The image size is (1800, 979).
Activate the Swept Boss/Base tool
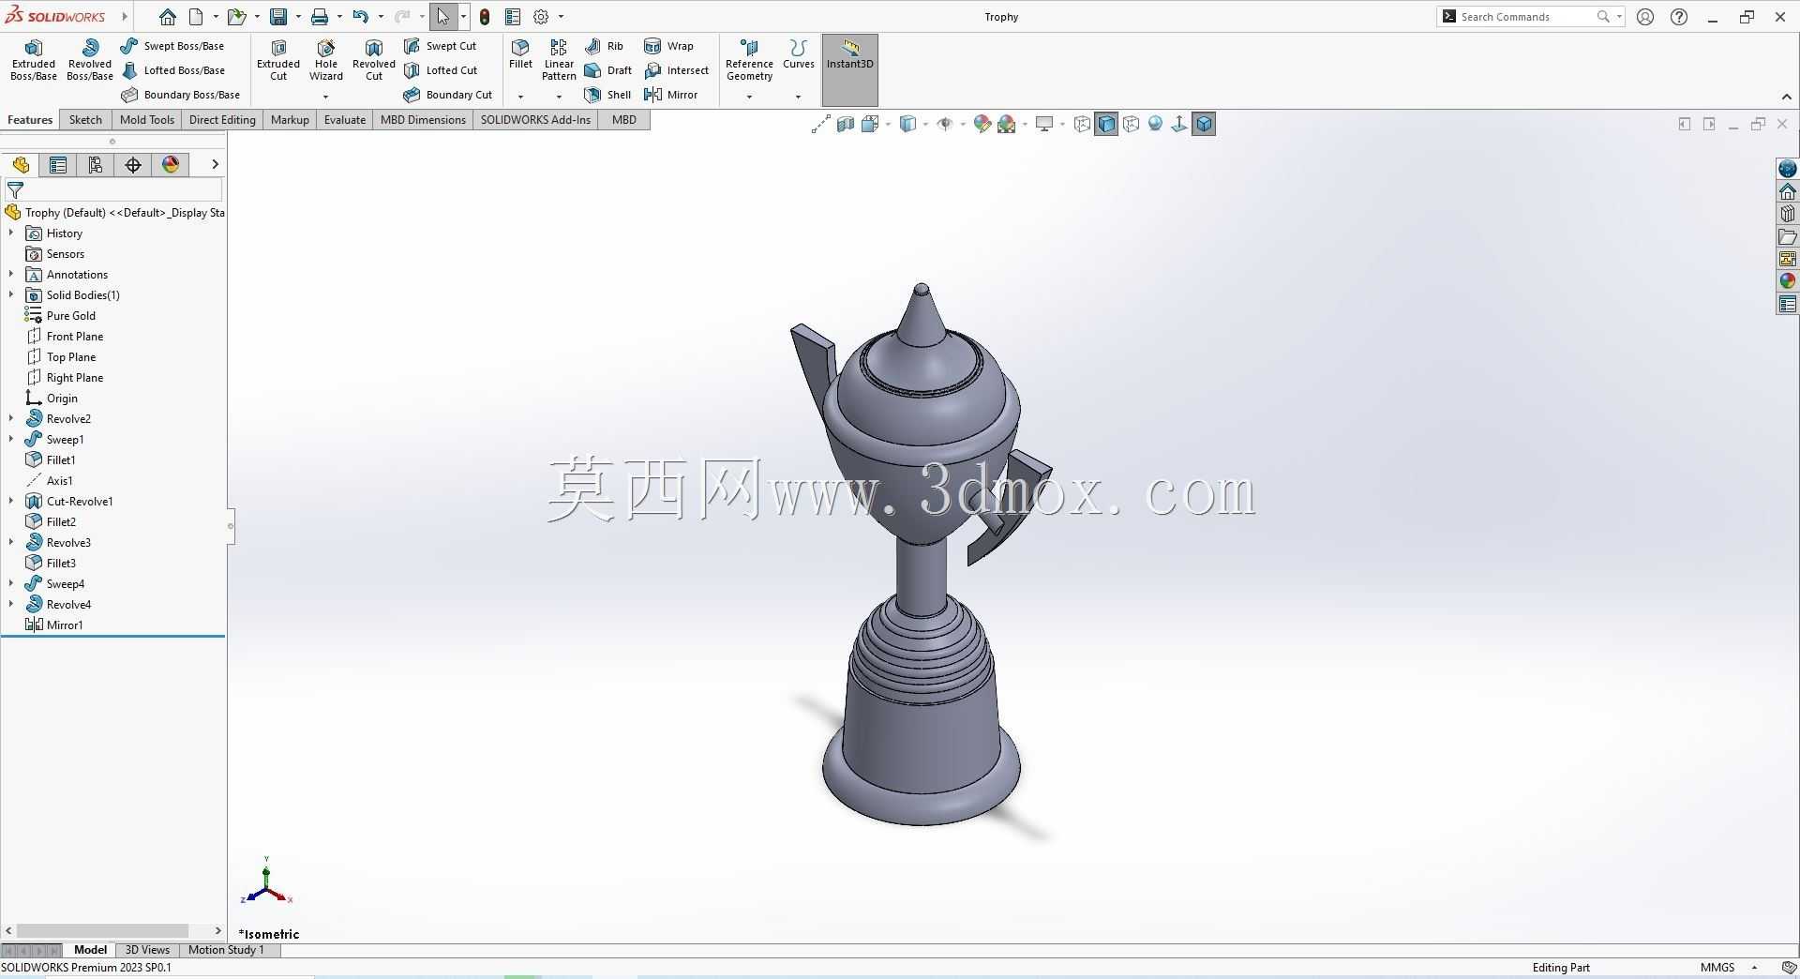pyautogui.click(x=172, y=46)
